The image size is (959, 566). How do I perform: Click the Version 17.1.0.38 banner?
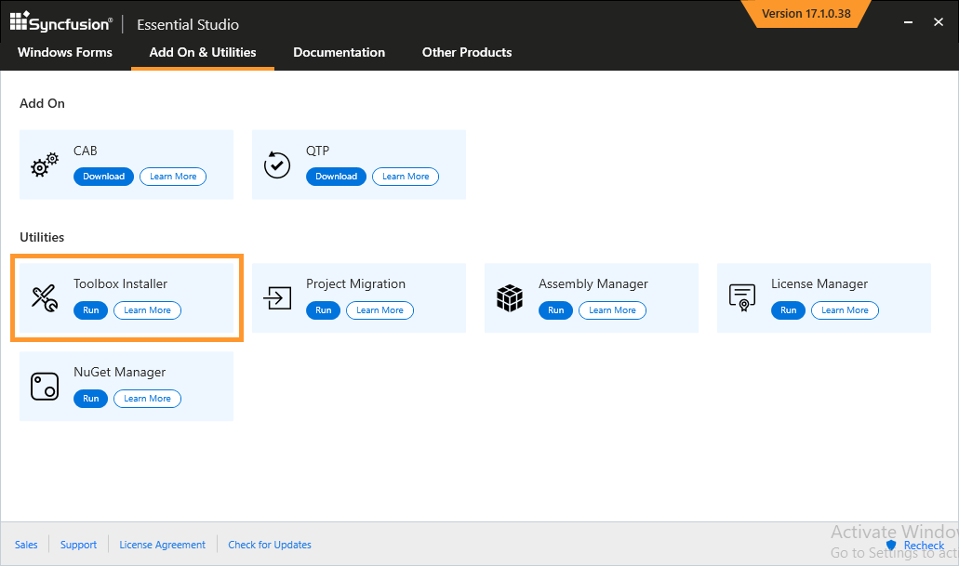(806, 14)
